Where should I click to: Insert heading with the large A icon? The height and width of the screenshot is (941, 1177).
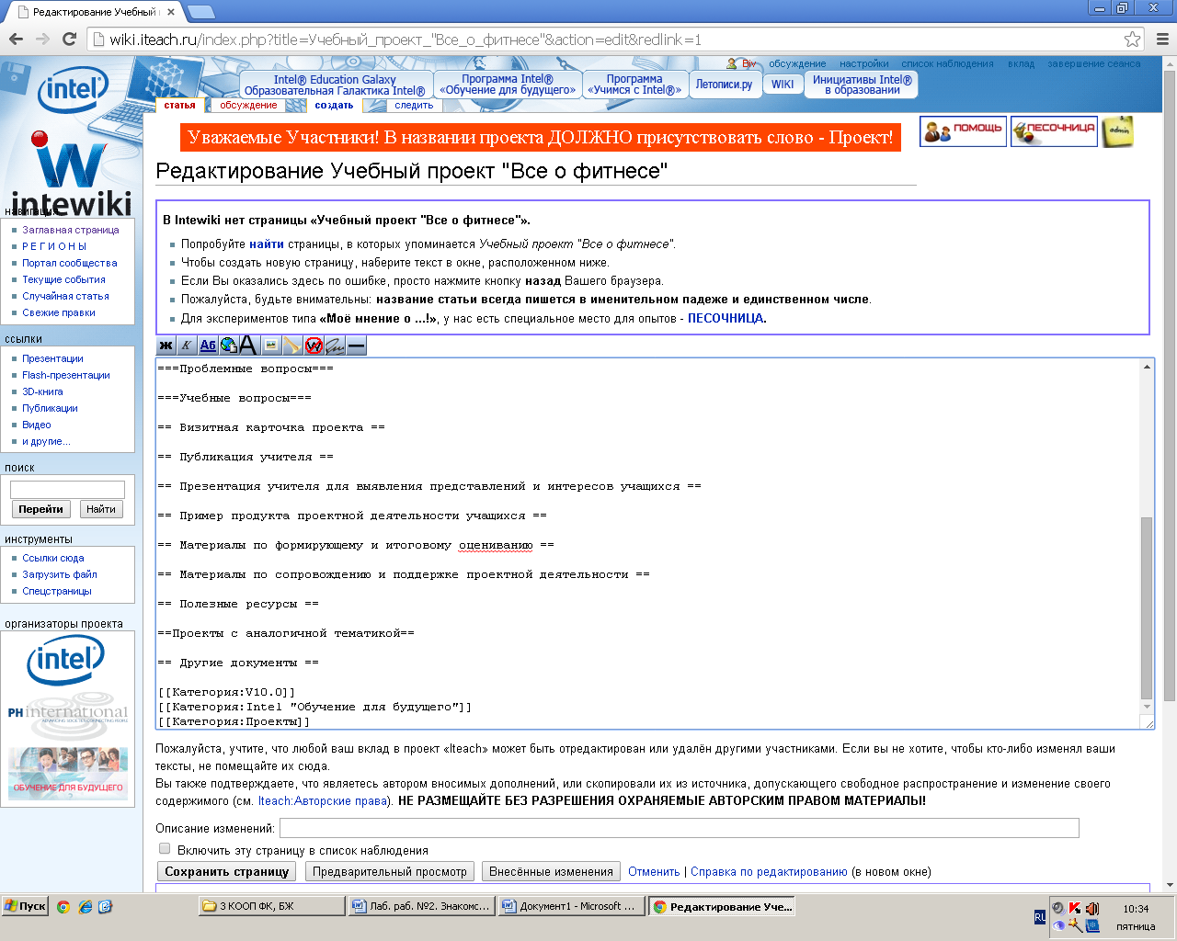(249, 346)
